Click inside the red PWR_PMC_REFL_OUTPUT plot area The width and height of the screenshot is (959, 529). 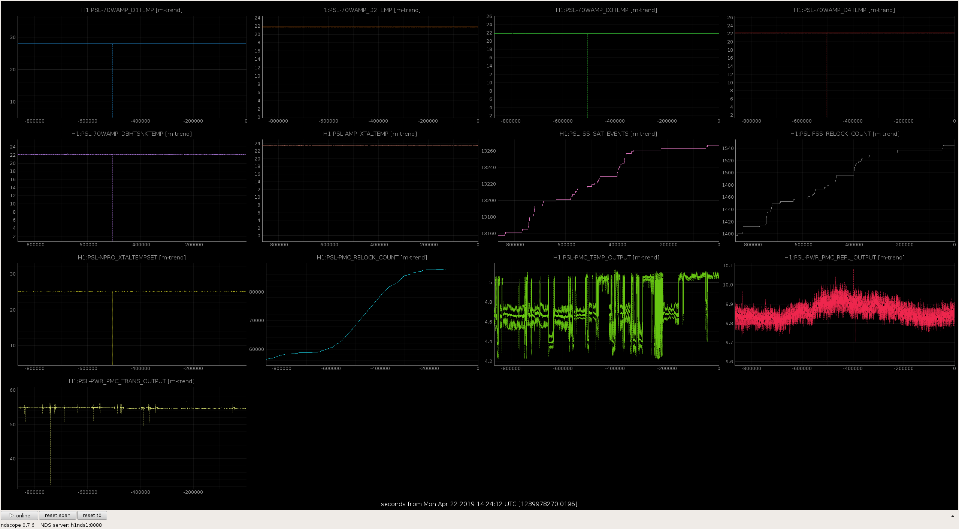click(x=844, y=314)
